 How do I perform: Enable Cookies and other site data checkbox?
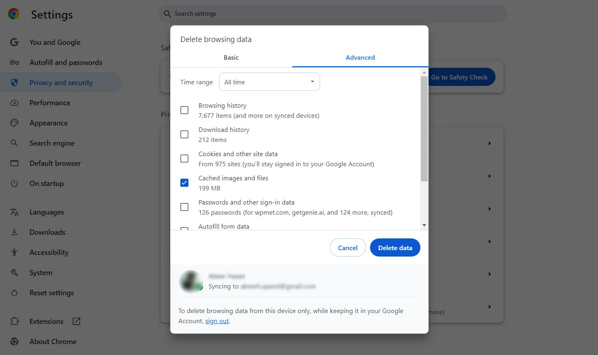coord(184,159)
